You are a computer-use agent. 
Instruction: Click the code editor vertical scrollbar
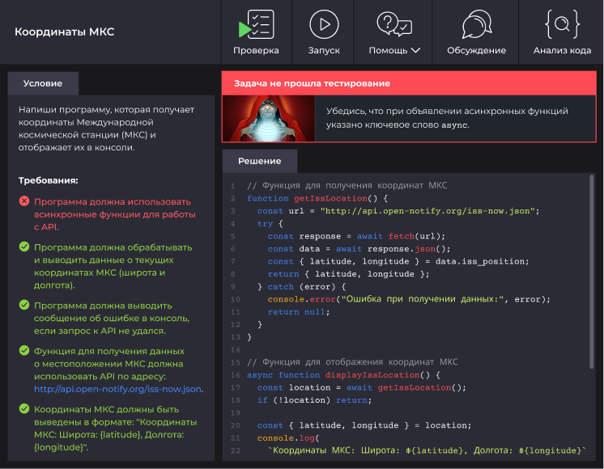pos(592,271)
